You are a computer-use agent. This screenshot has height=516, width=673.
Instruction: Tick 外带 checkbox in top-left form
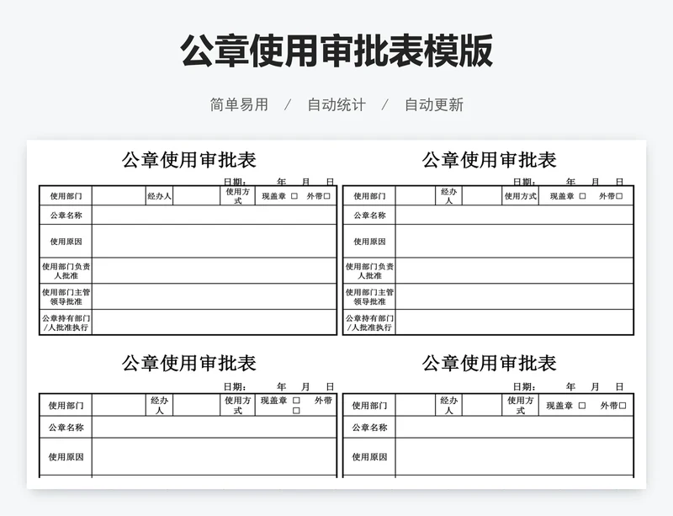tap(327, 196)
